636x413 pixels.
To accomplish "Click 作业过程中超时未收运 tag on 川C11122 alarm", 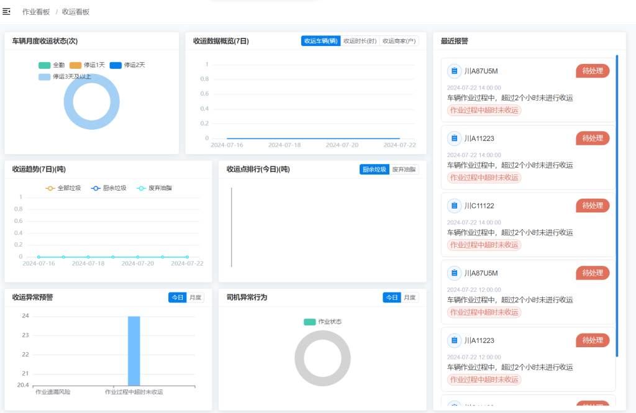I will [484, 245].
